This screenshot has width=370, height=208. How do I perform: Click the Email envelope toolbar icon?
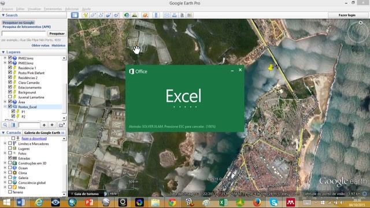pos(166,15)
